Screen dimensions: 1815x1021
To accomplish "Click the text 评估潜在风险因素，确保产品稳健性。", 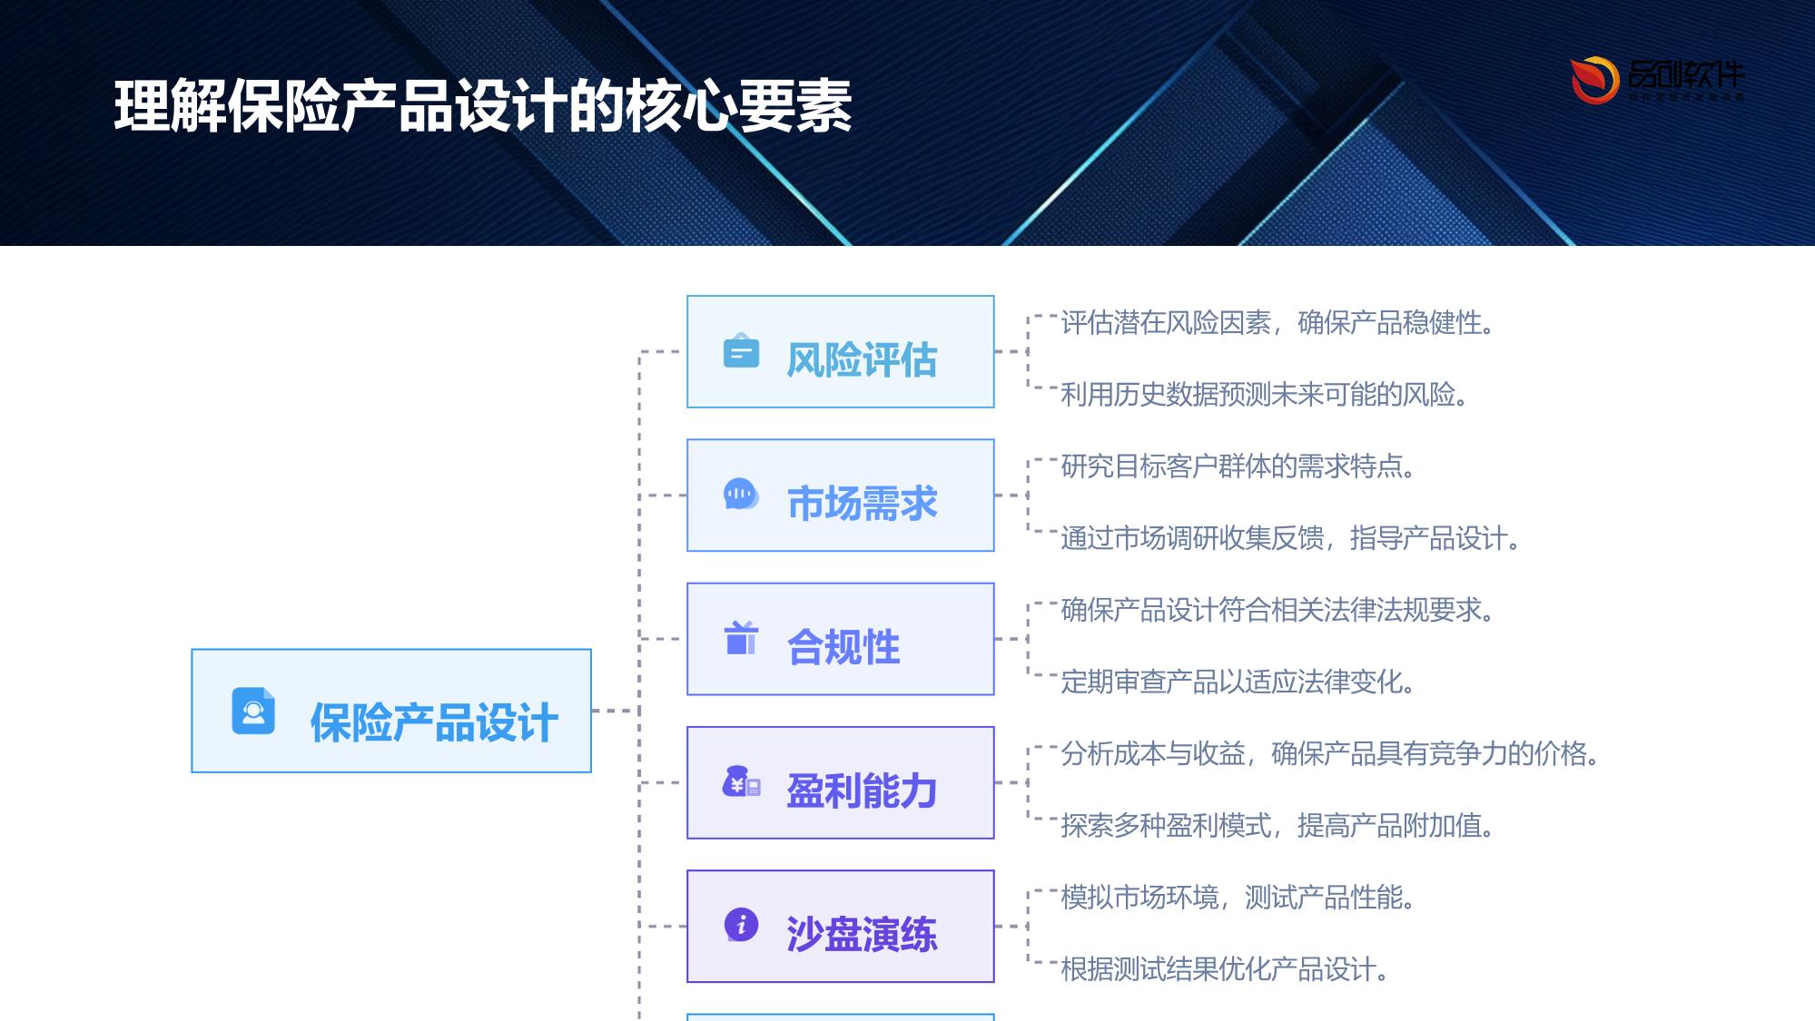I will point(1278,322).
